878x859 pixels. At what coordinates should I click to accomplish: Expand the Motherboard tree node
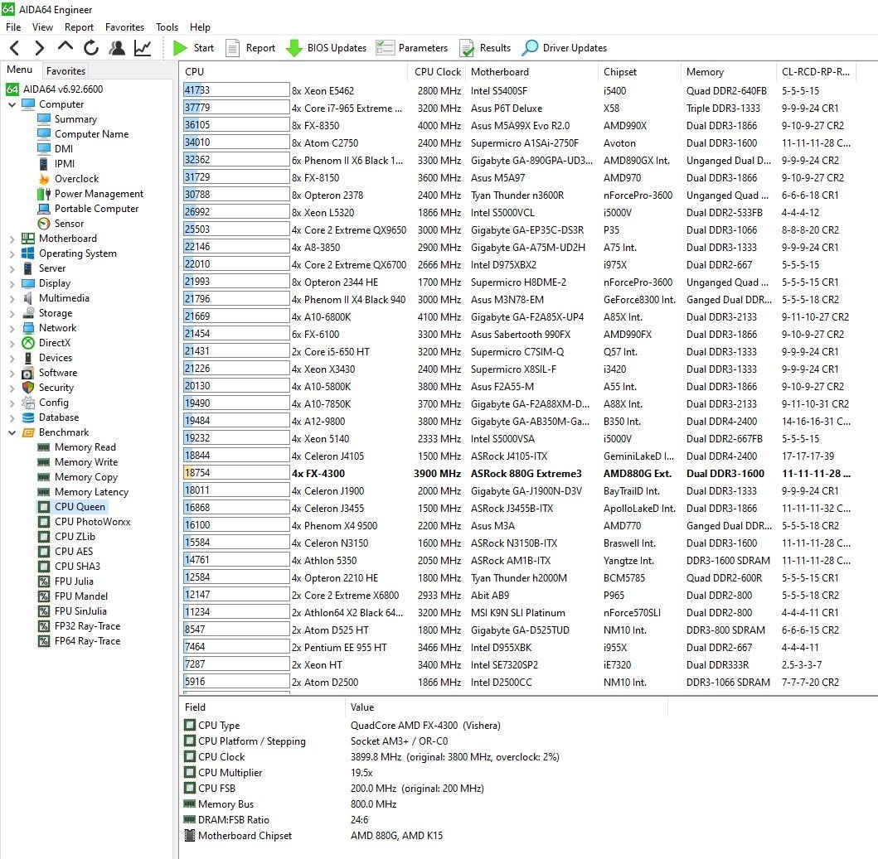pyautogui.click(x=12, y=239)
